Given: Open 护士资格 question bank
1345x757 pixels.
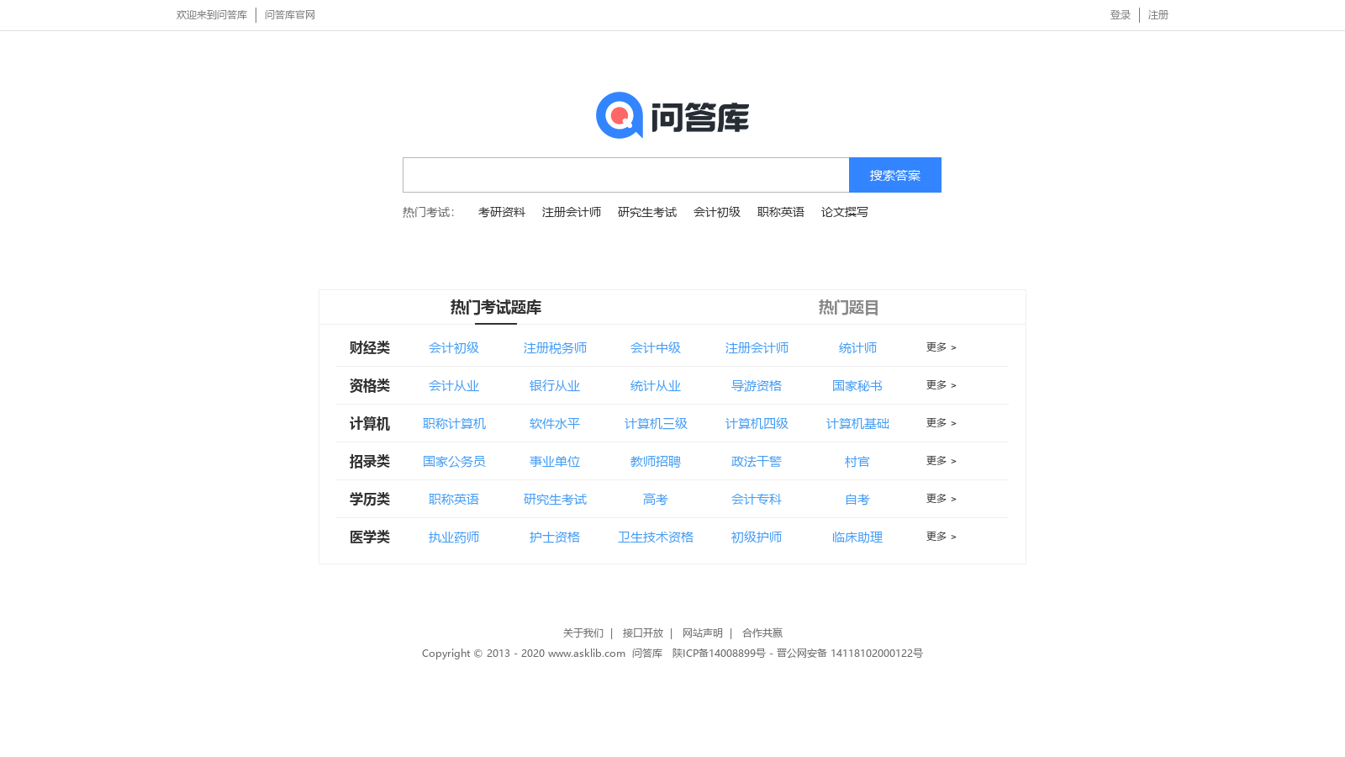Looking at the screenshot, I should pyautogui.click(x=555, y=537).
